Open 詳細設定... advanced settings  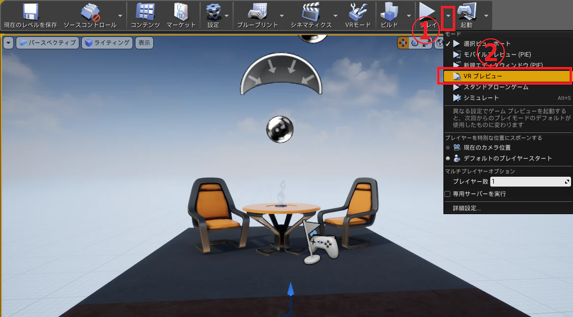tap(467, 208)
